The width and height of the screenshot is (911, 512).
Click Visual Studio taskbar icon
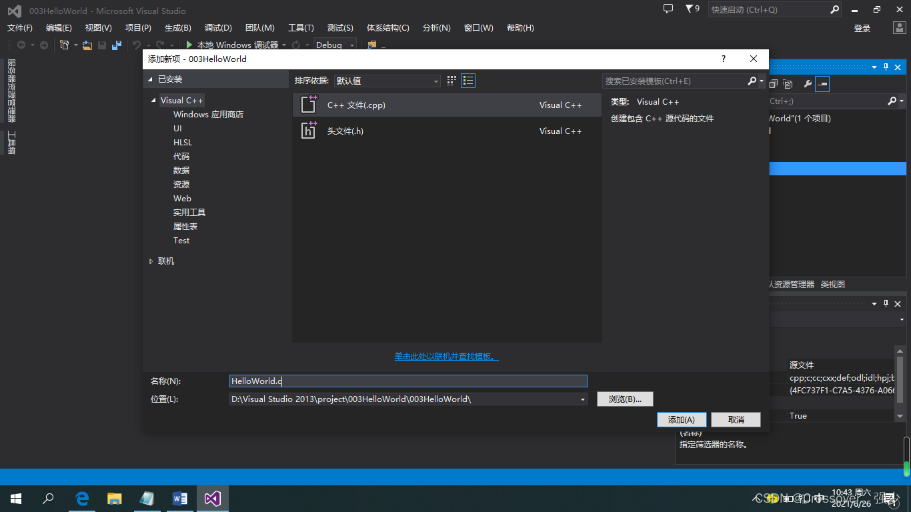coord(213,498)
